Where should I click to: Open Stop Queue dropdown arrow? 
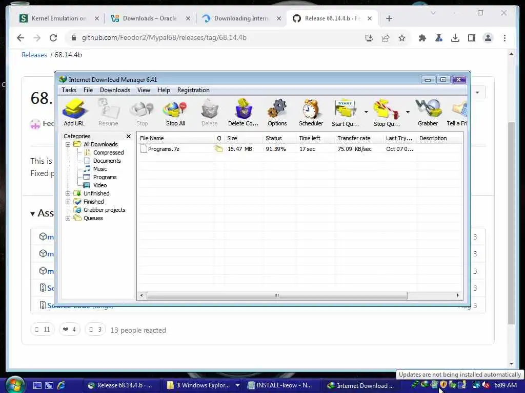[x=408, y=112]
